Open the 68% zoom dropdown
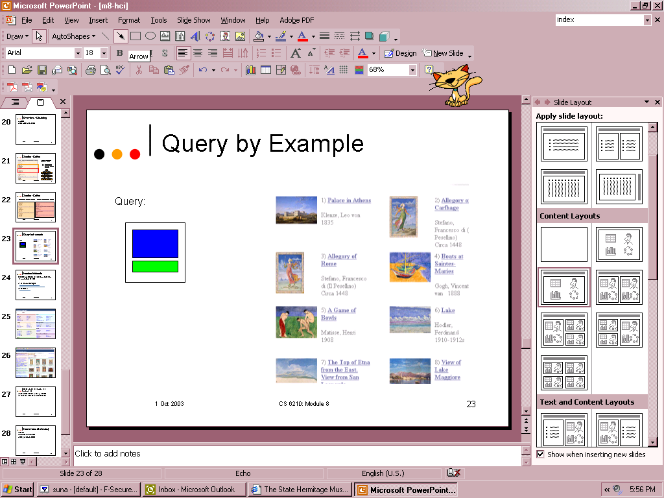The height and width of the screenshot is (498, 664). tap(412, 70)
